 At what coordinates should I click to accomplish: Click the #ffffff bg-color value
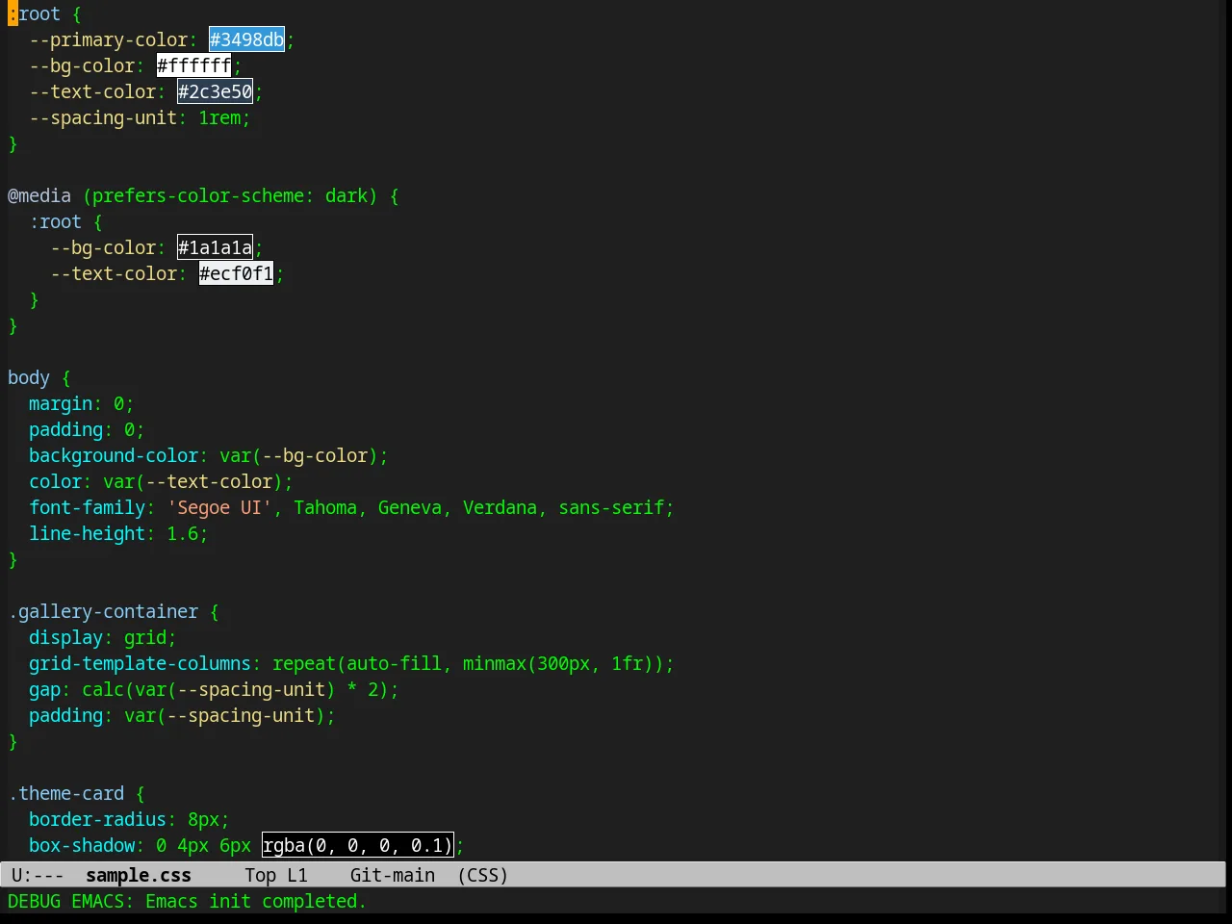tap(193, 65)
